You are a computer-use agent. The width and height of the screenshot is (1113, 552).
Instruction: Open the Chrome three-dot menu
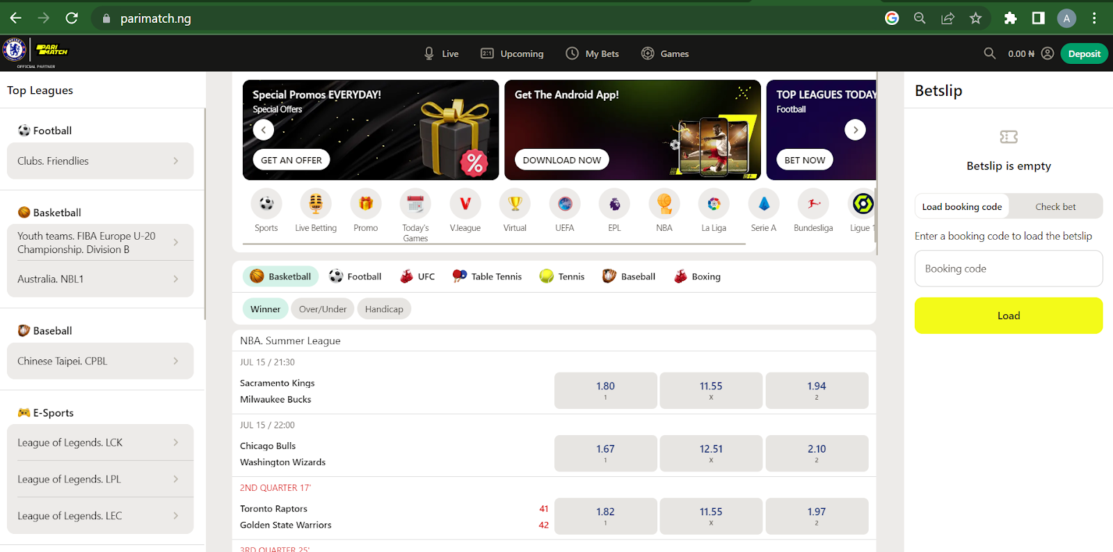(x=1094, y=18)
